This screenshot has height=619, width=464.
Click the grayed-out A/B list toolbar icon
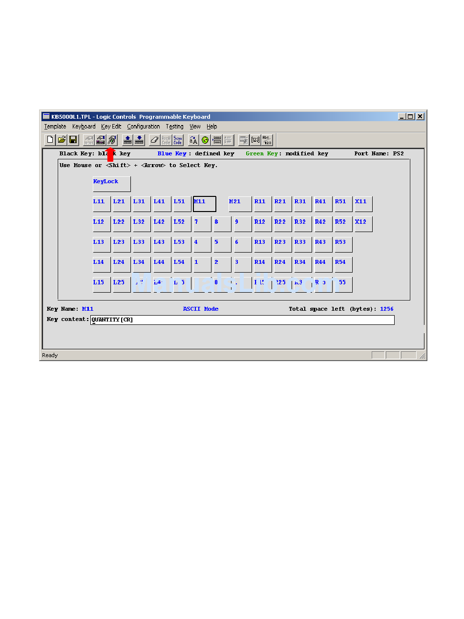click(228, 140)
